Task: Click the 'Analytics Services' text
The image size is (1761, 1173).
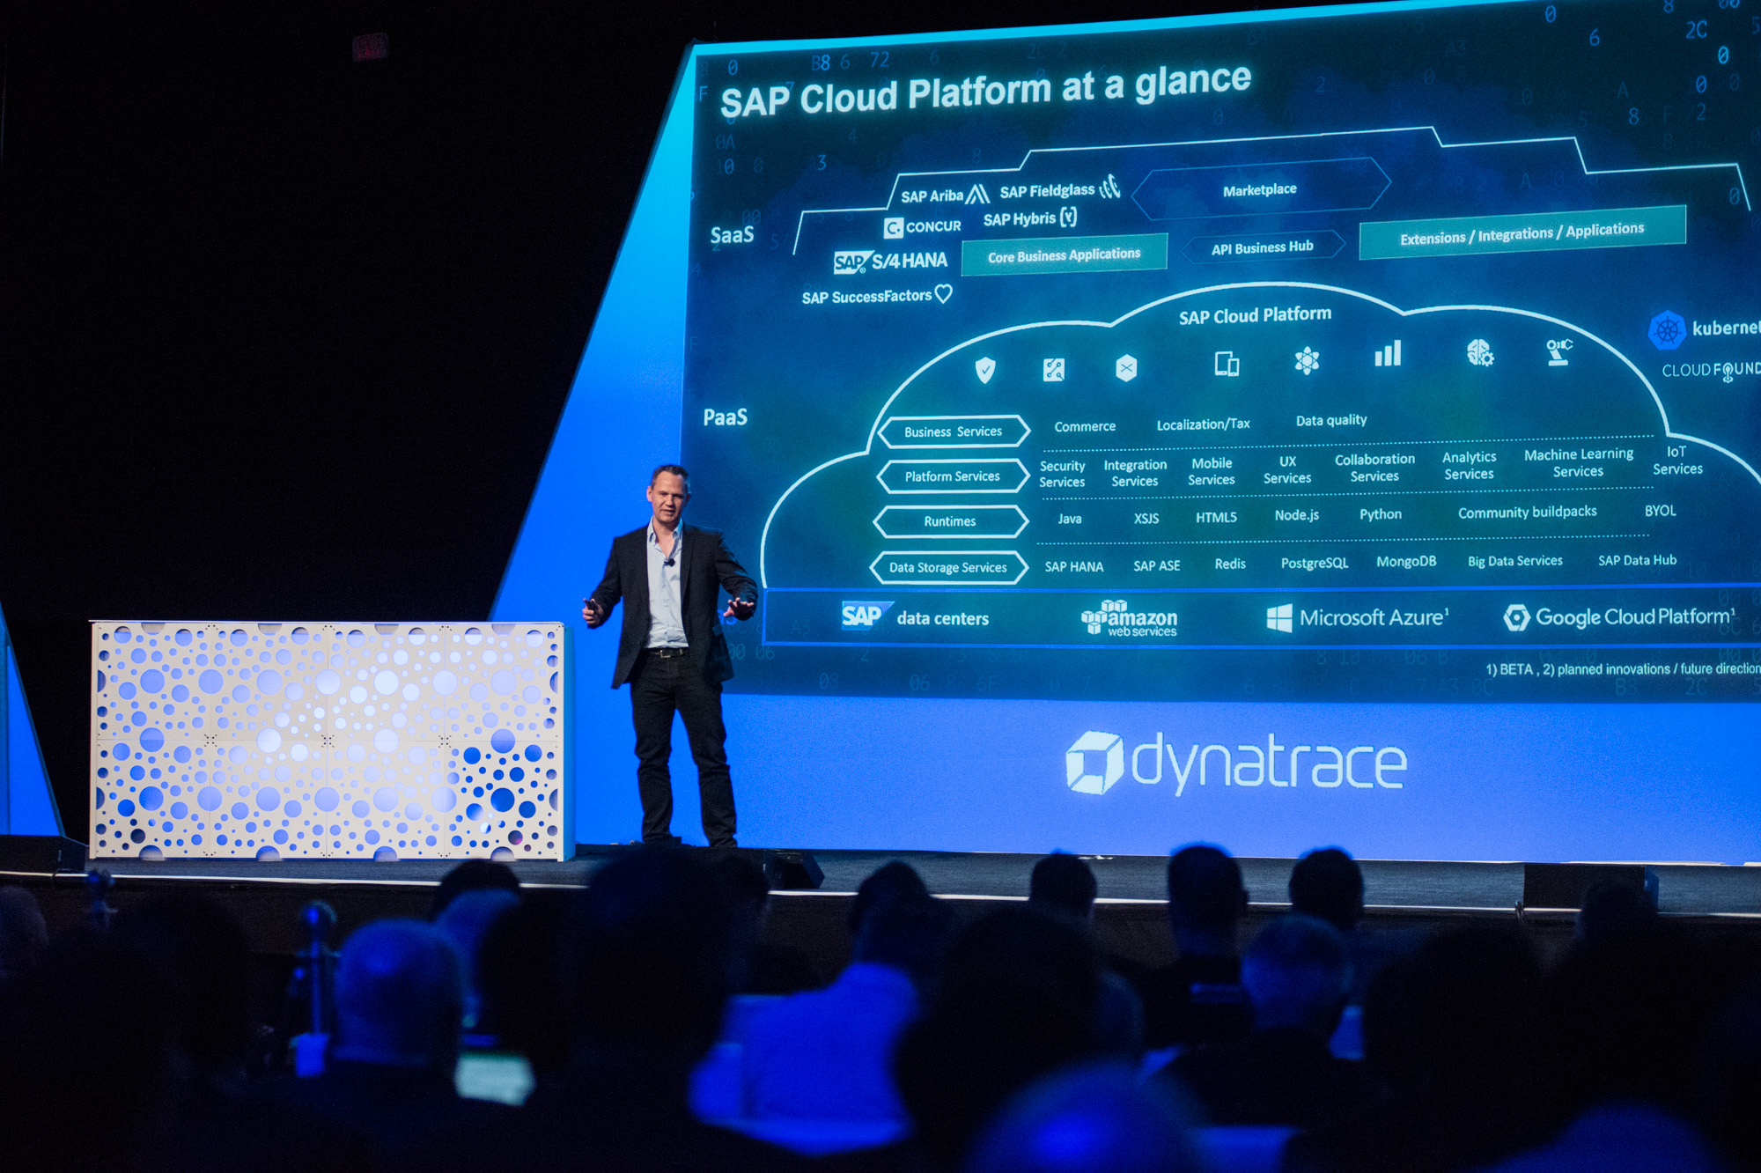Action: tap(1469, 465)
